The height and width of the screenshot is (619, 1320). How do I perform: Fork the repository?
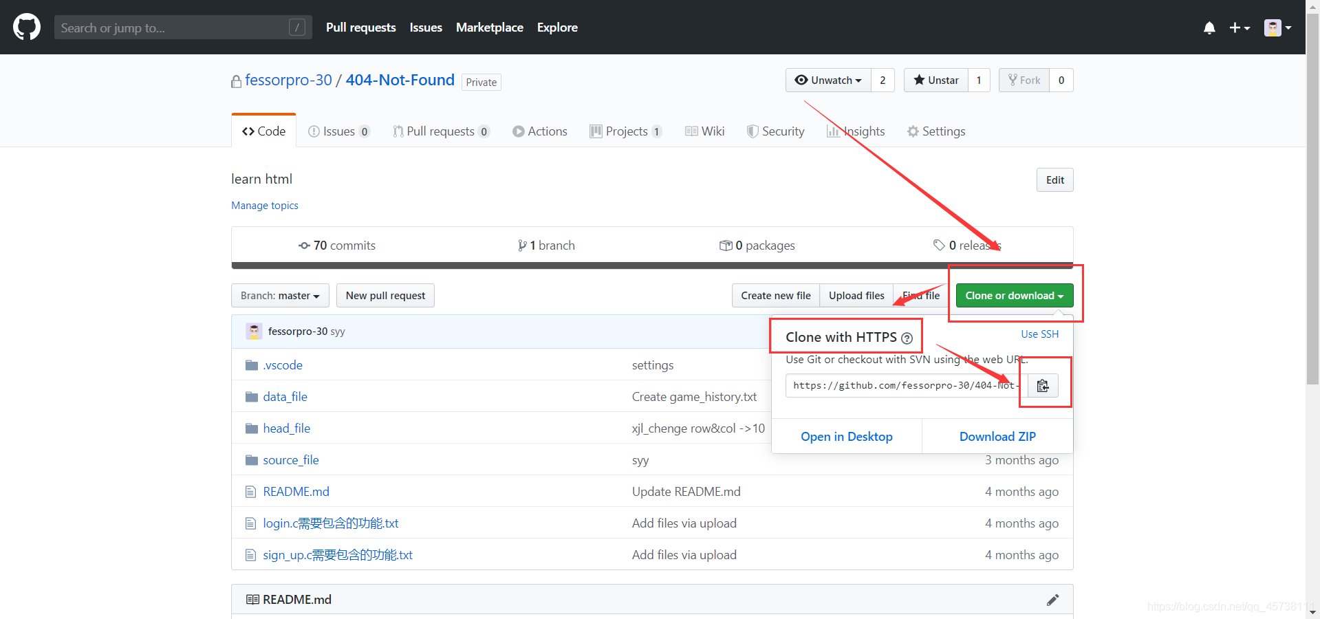tap(1024, 80)
